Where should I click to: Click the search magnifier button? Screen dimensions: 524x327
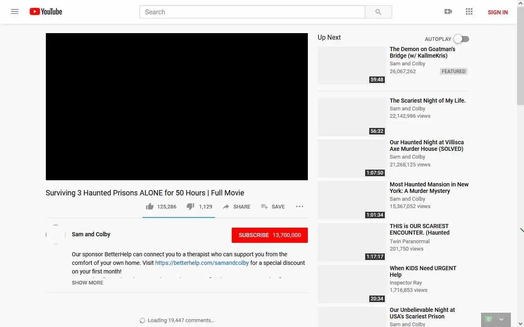click(378, 12)
